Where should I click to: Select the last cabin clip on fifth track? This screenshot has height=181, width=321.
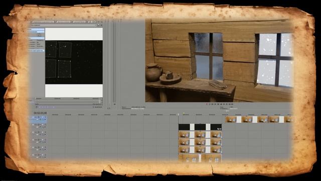pyautogui.click(x=216, y=150)
